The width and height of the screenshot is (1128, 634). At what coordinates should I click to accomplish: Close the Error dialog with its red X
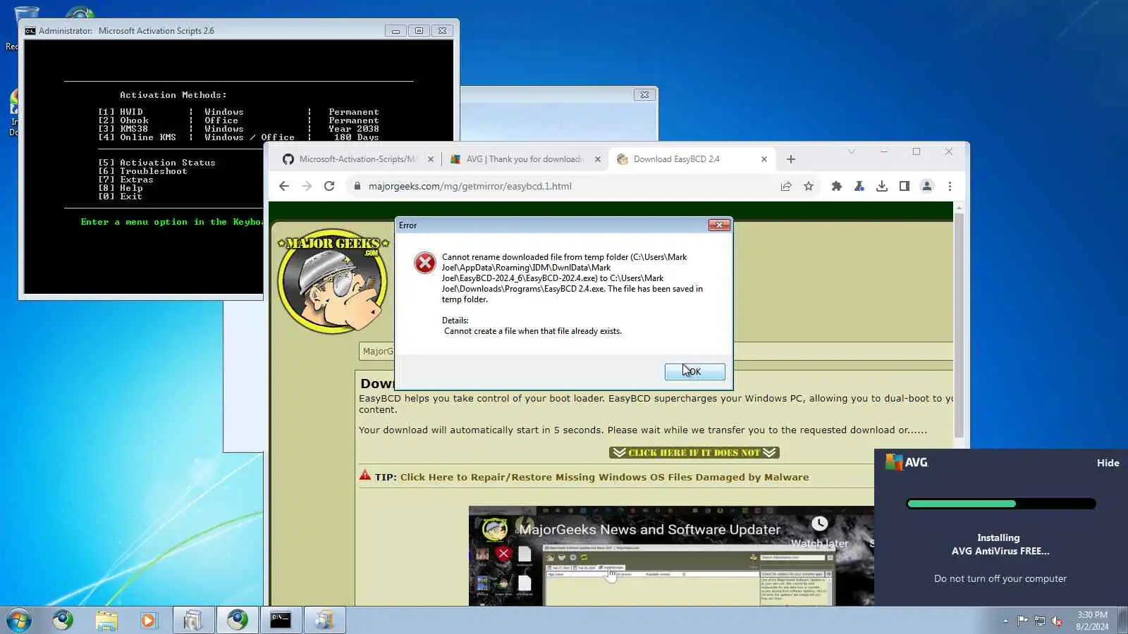point(718,225)
